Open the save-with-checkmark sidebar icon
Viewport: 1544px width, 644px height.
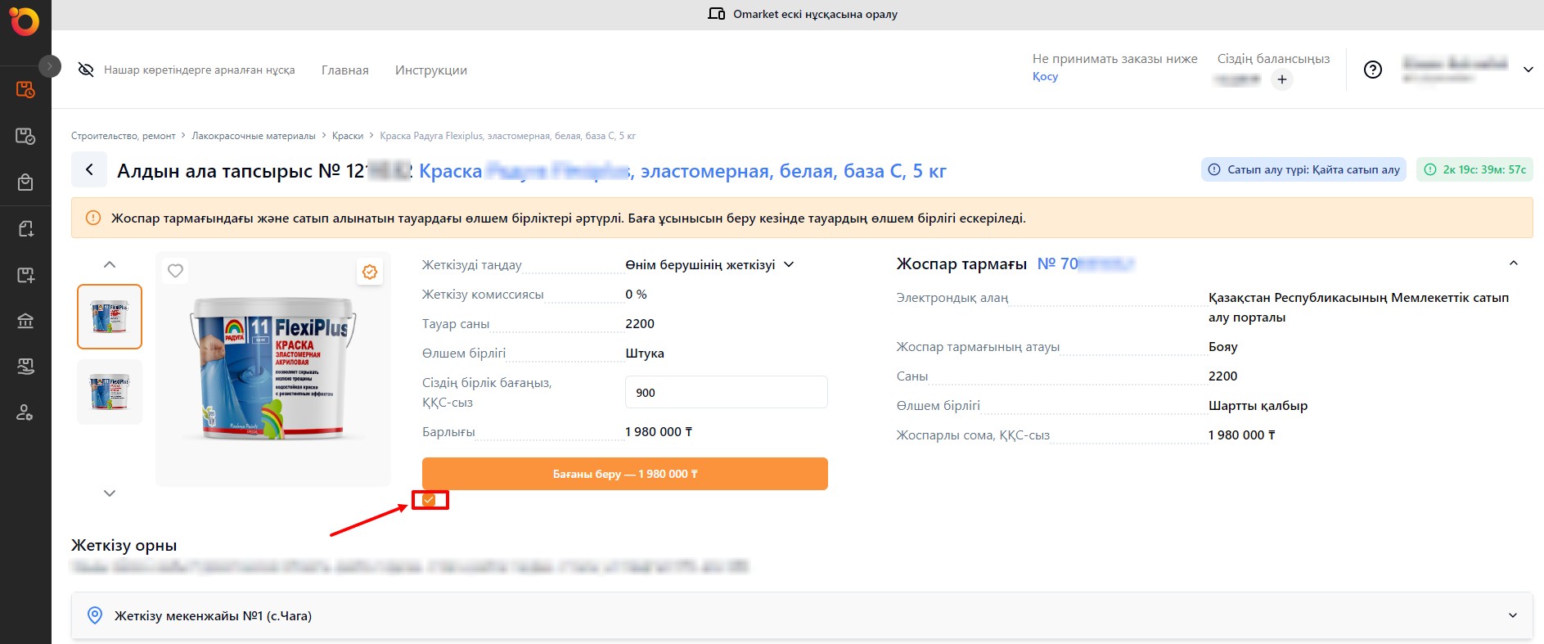coord(25,136)
